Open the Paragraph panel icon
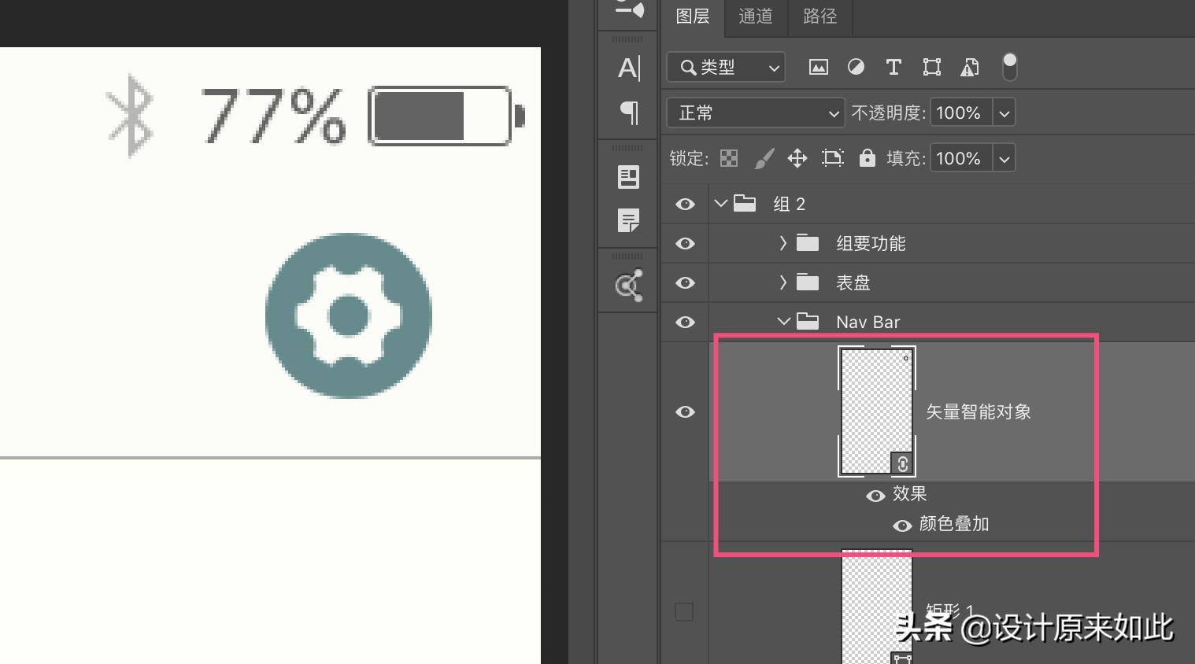Viewport: 1195px width, 664px height. (629, 113)
